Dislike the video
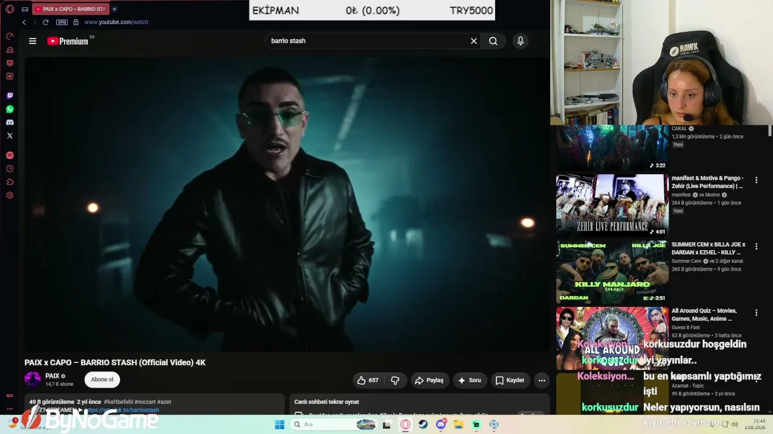The width and height of the screenshot is (773, 434). tap(395, 380)
